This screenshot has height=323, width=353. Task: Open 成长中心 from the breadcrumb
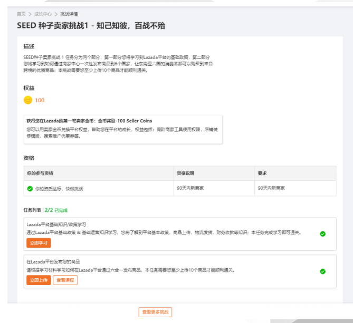[x=43, y=14]
